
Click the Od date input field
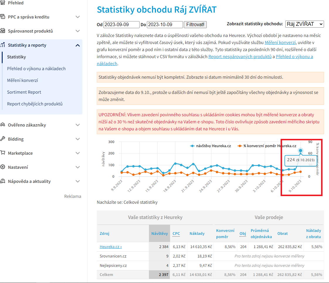click(x=121, y=25)
